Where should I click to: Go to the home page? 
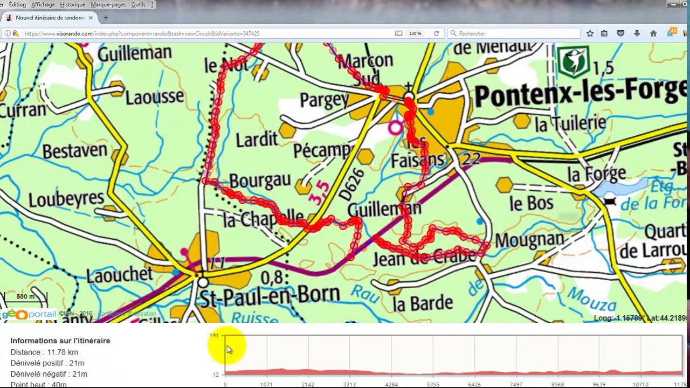653,33
